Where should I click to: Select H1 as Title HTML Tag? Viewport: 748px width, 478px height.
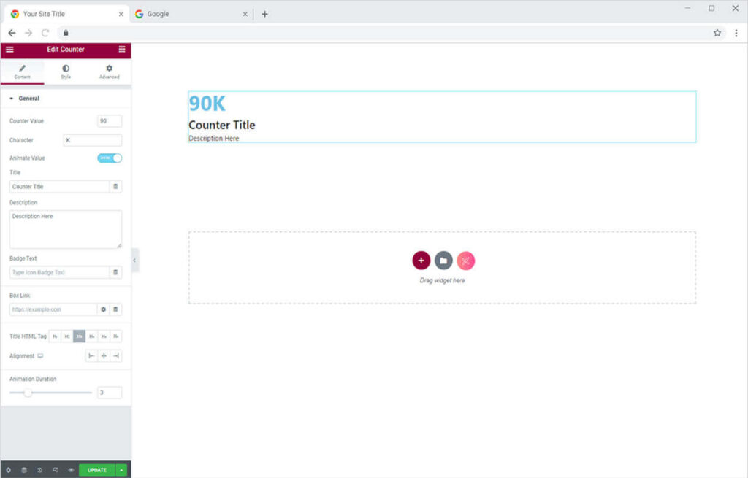point(55,336)
